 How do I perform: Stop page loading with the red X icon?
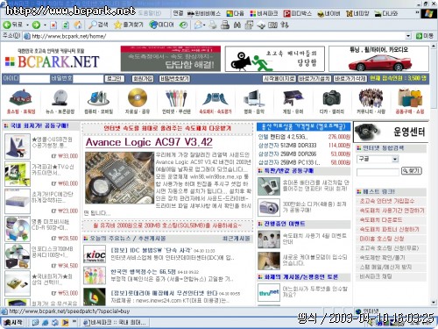click(x=53, y=25)
